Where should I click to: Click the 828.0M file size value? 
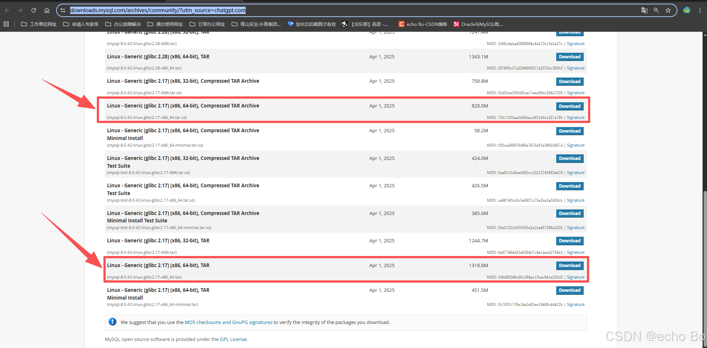click(x=479, y=106)
